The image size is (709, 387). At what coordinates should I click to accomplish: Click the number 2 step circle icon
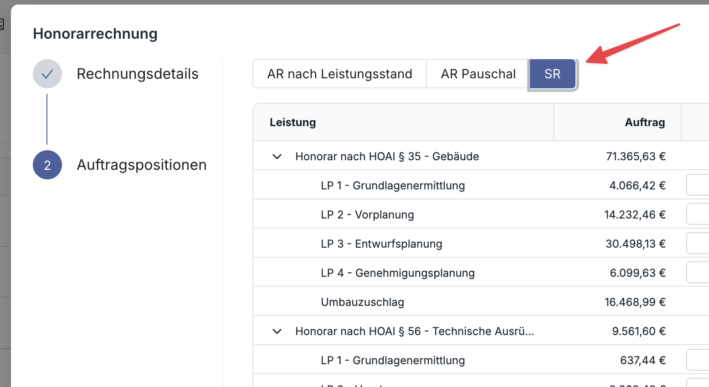[x=47, y=165]
